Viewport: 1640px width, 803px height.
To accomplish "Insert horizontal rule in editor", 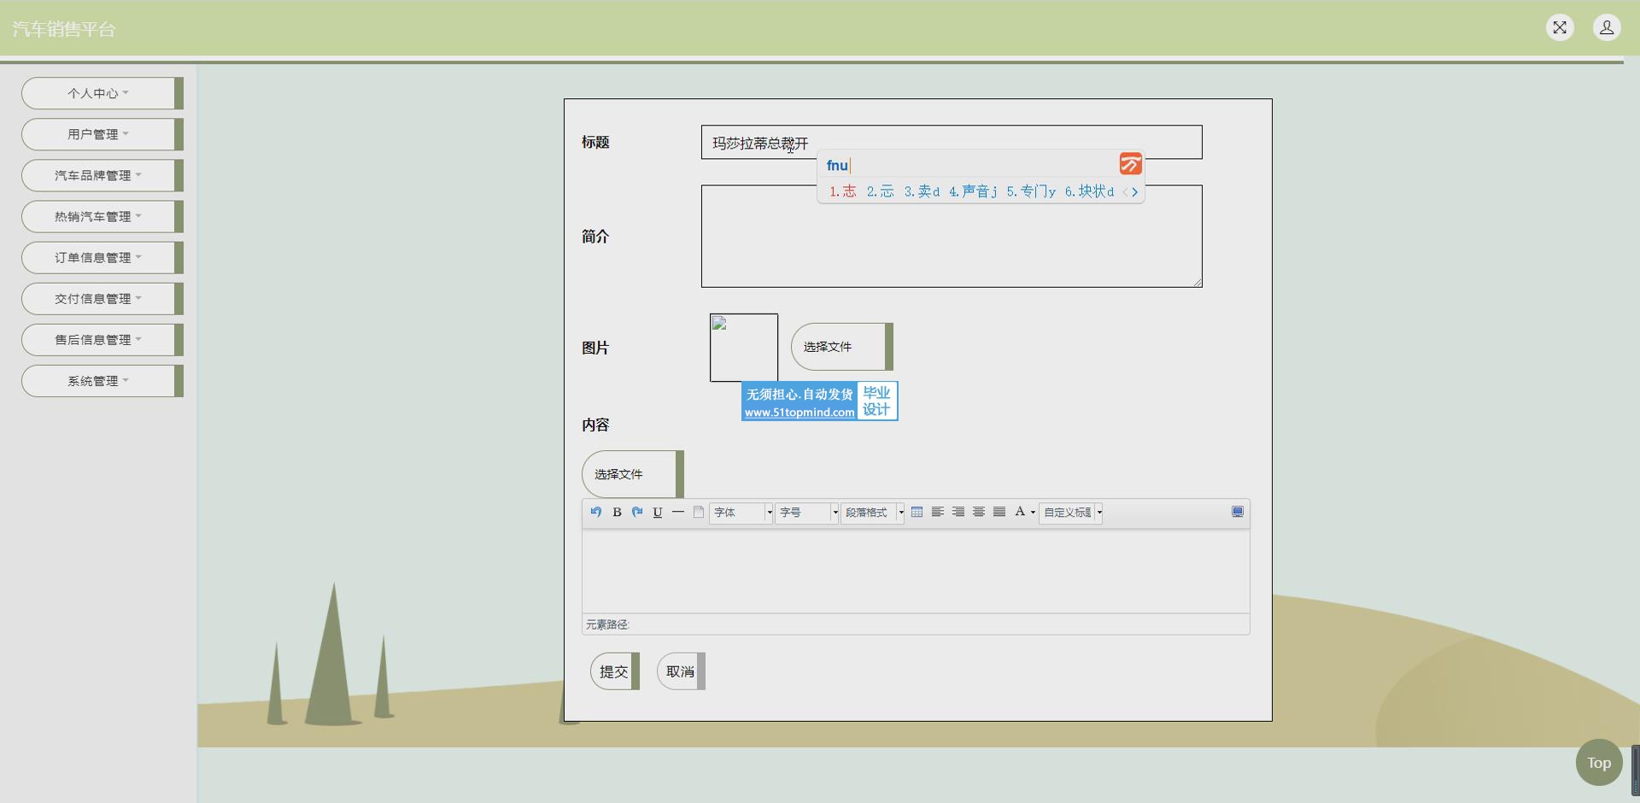I will (678, 513).
